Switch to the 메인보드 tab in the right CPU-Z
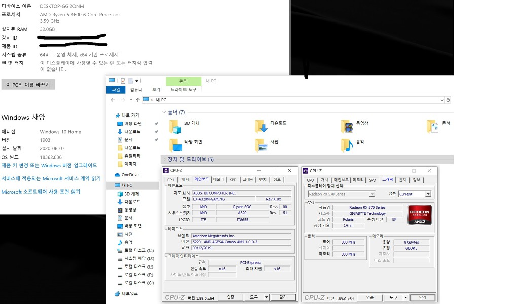519x304 pixels. (341, 180)
